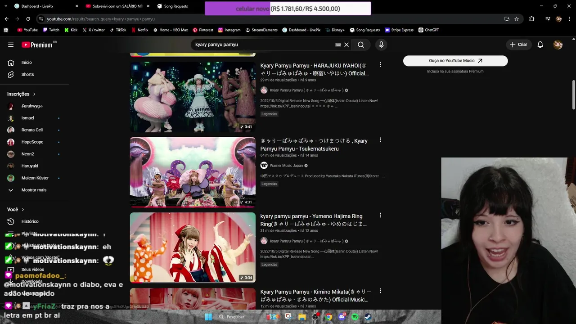The height and width of the screenshot is (324, 576).
Task: Open the Chrome extensions puzzle icon
Action: pyautogui.click(x=531, y=19)
